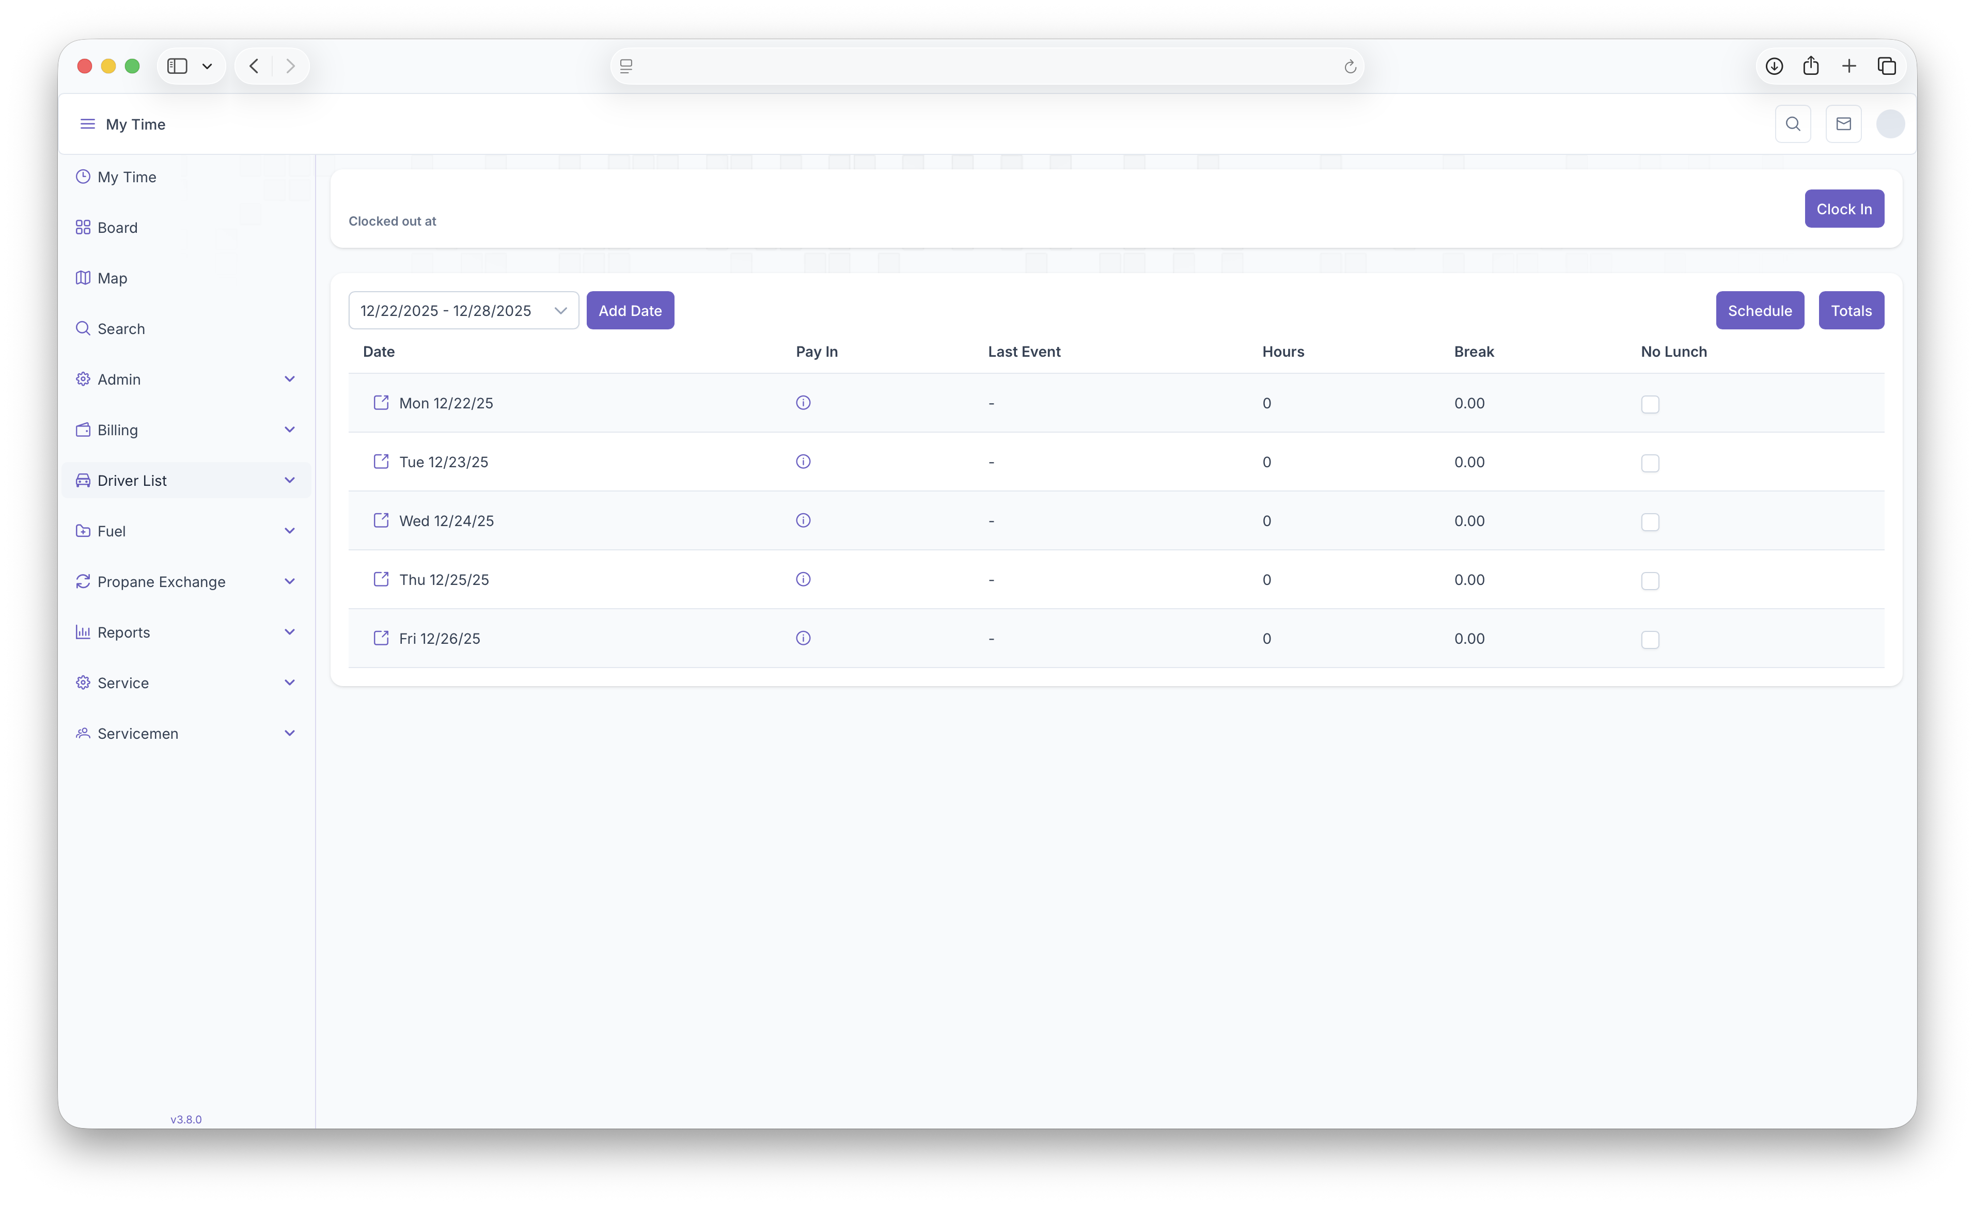Open Thu 12/25/25 entry via external-link icon
This screenshot has width=1975, height=1205.
[x=381, y=579]
